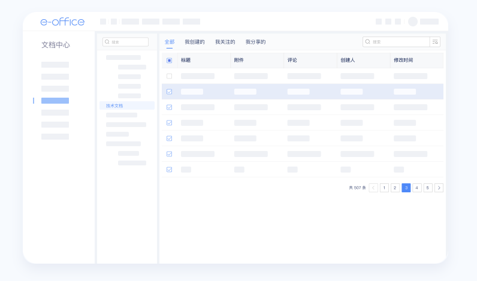Click magnifier icon in top-right search box
Image resolution: width=477 pixels, height=281 pixels.
pos(368,42)
